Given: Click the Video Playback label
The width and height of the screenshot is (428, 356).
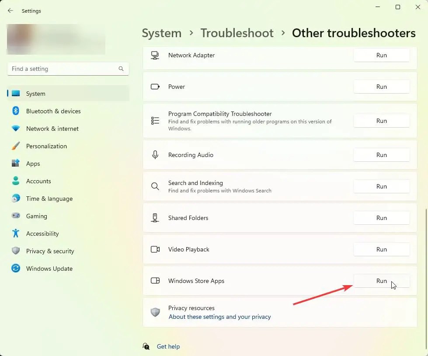Looking at the screenshot, I should coord(188,249).
